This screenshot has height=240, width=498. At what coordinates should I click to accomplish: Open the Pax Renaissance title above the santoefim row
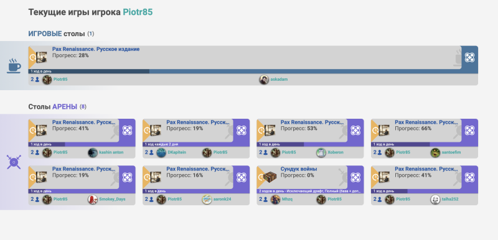tap(426, 122)
